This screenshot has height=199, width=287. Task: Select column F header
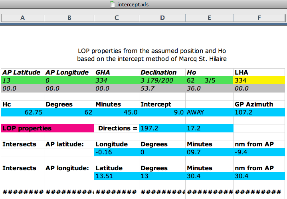[x=259, y=18]
